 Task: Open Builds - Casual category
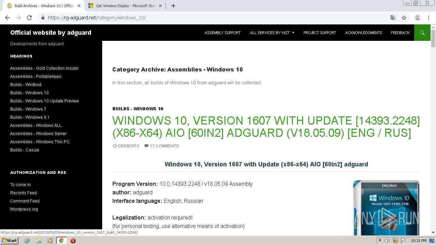coord(25,150)
